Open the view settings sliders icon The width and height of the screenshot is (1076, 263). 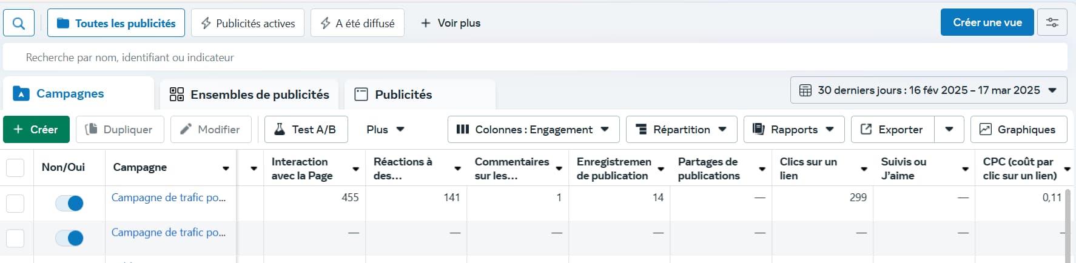(x=1052, y=23)
